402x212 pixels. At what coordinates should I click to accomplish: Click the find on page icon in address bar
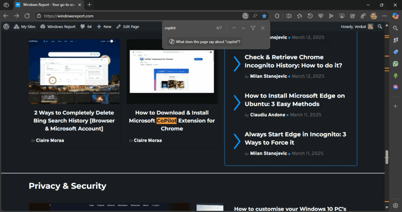[245, 16]
